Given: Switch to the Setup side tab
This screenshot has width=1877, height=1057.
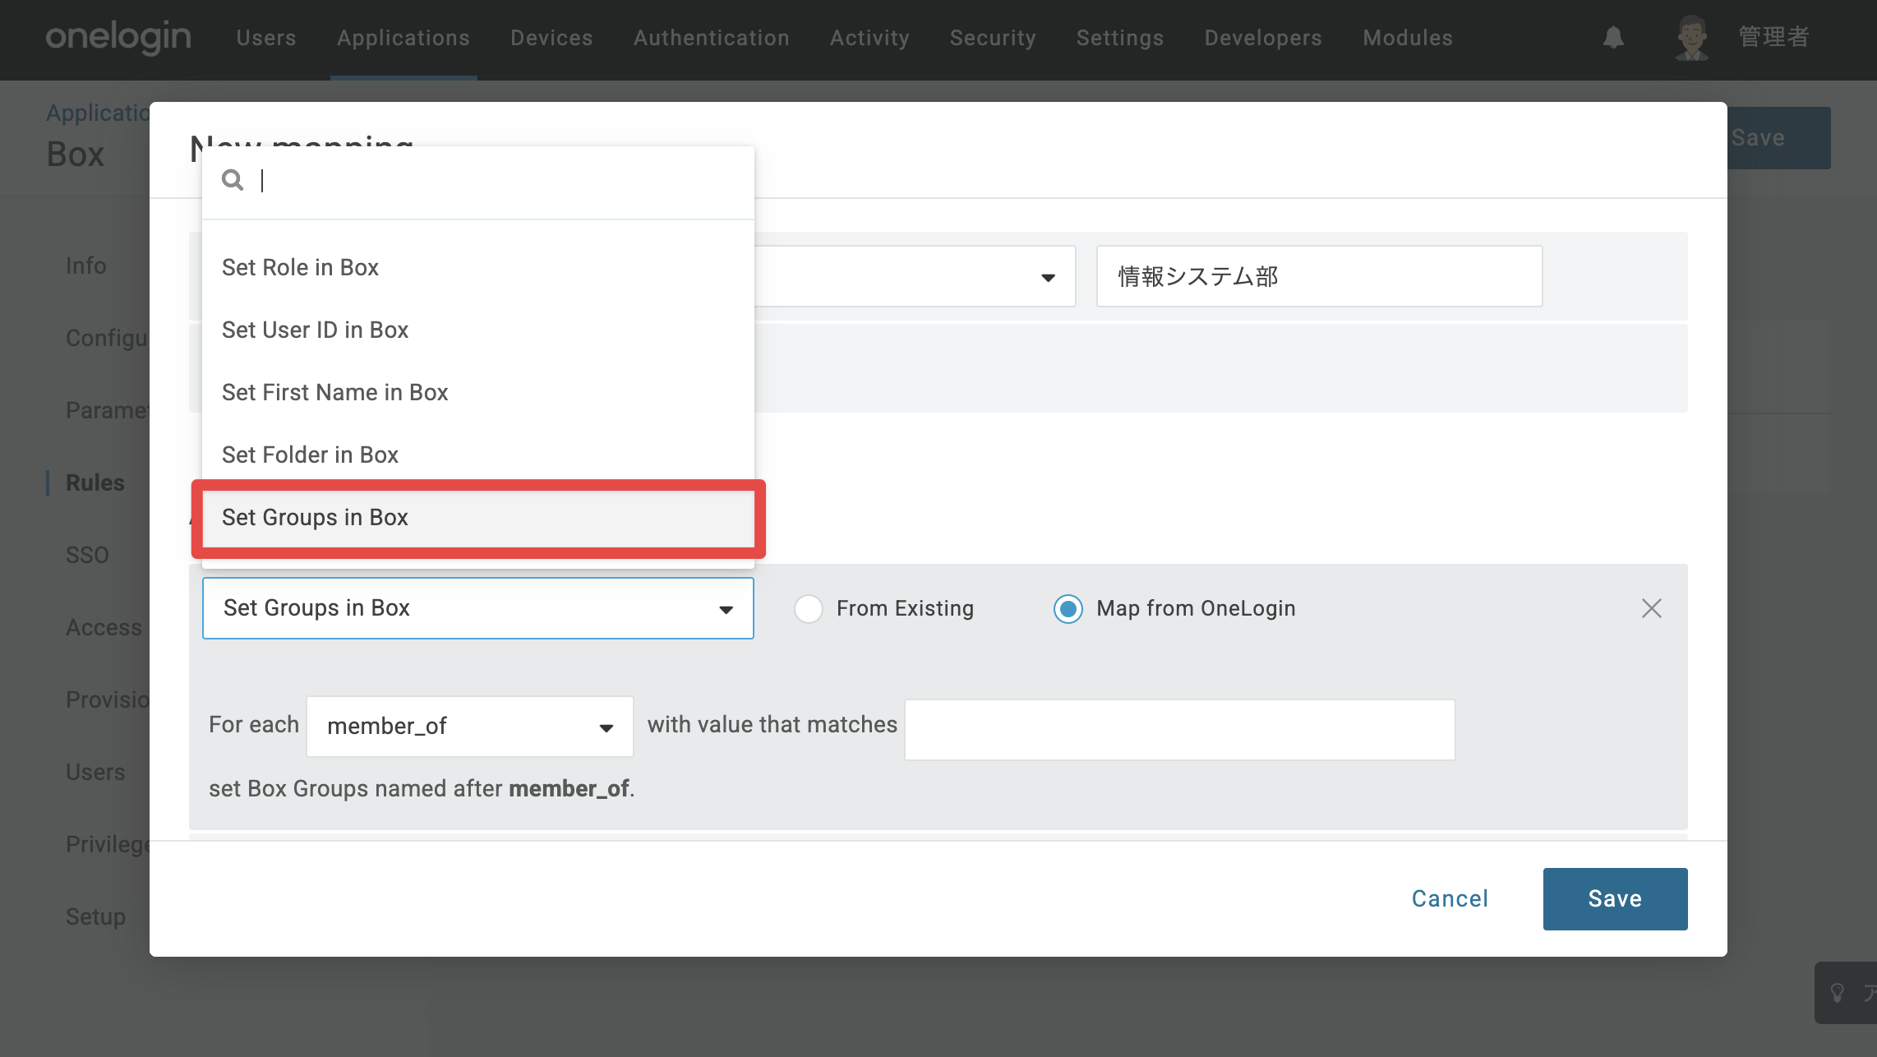Looking at the screenshot, I should [x=95, y=916].
